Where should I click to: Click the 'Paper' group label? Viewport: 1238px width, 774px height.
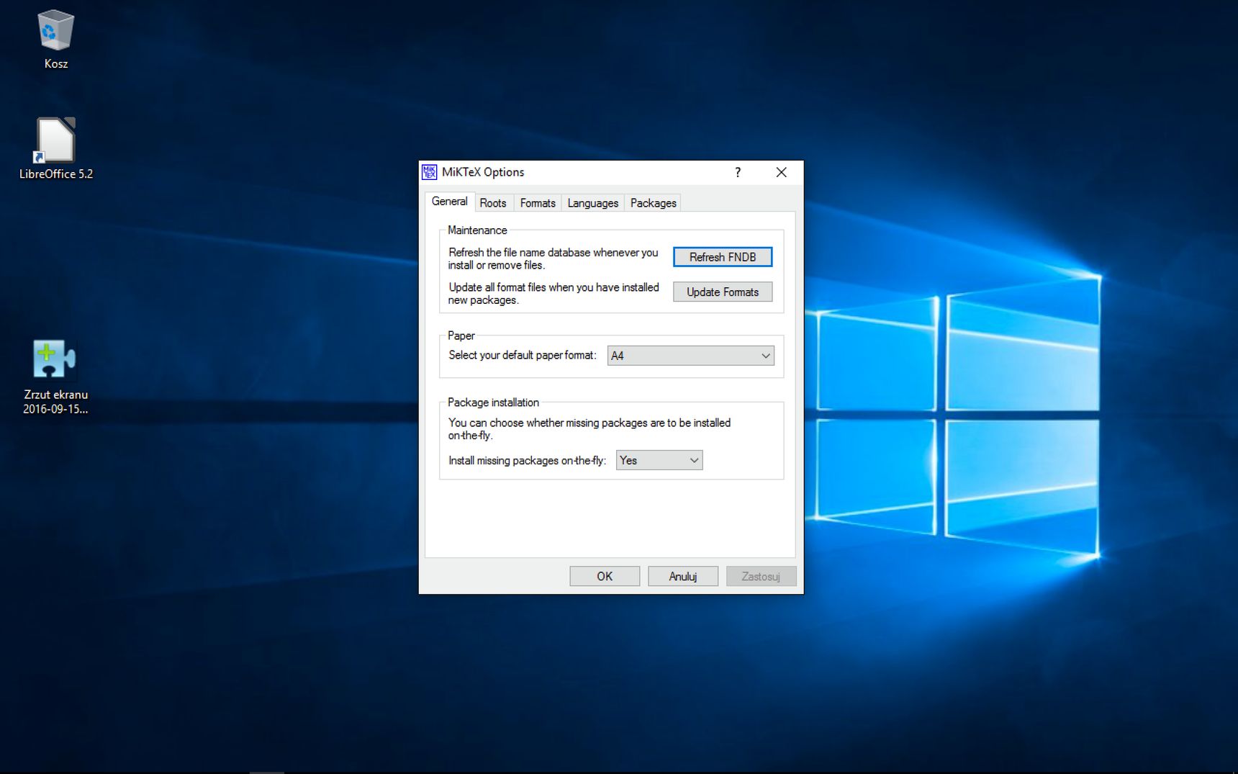point(461,336)
